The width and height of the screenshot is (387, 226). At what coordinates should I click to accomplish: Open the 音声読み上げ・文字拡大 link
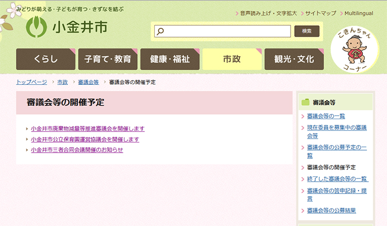[x=268, y=13]
